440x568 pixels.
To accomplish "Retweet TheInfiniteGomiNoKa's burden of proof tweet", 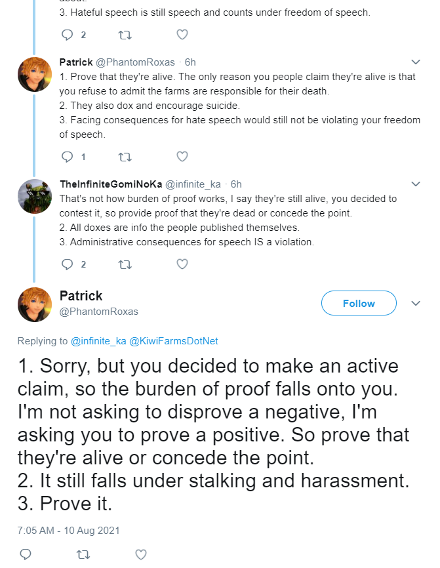I will coord(125,265).
